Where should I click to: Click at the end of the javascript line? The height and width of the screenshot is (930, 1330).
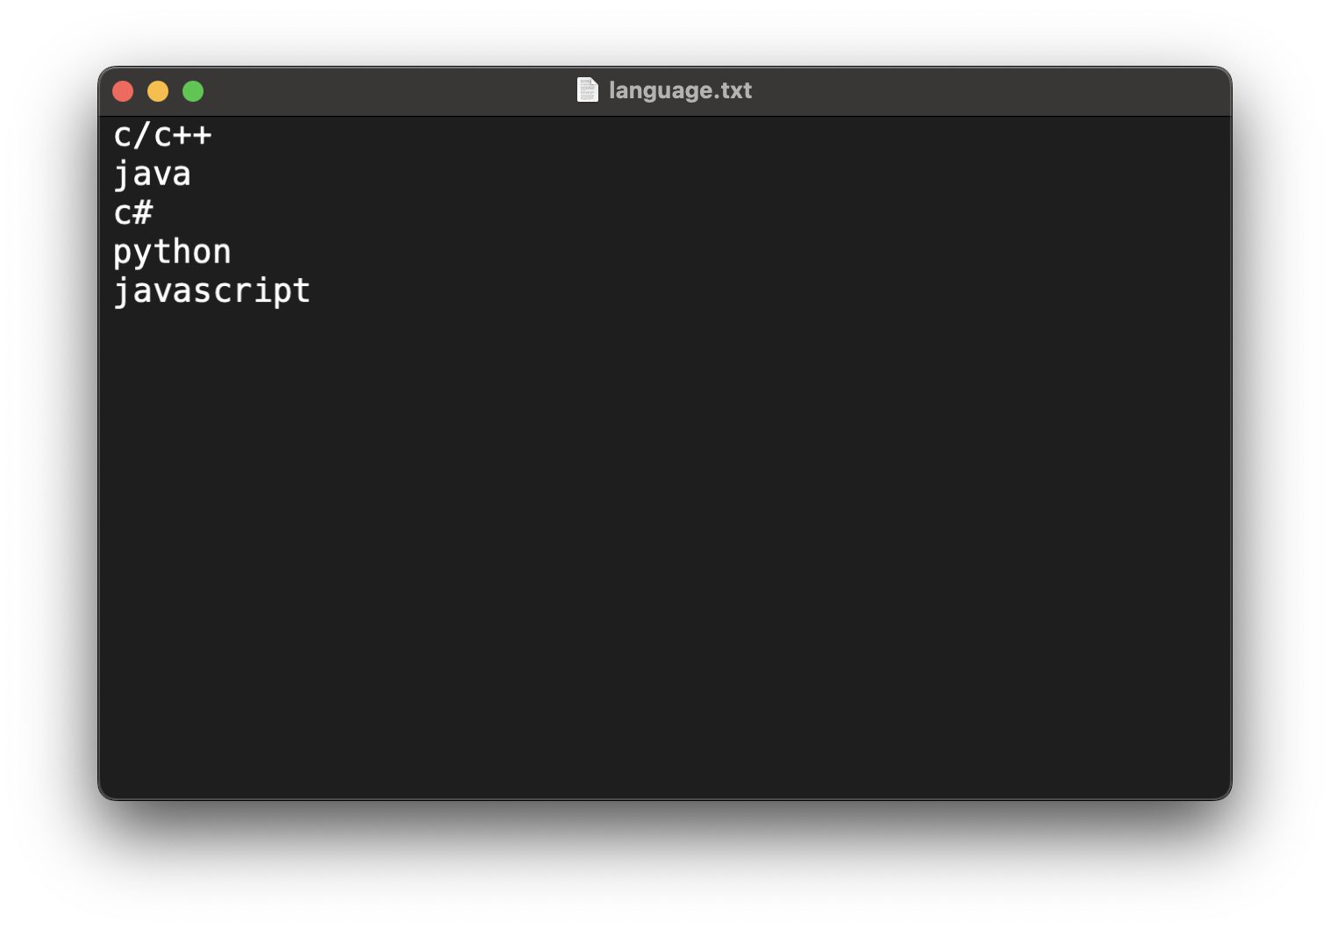[312, 290]
